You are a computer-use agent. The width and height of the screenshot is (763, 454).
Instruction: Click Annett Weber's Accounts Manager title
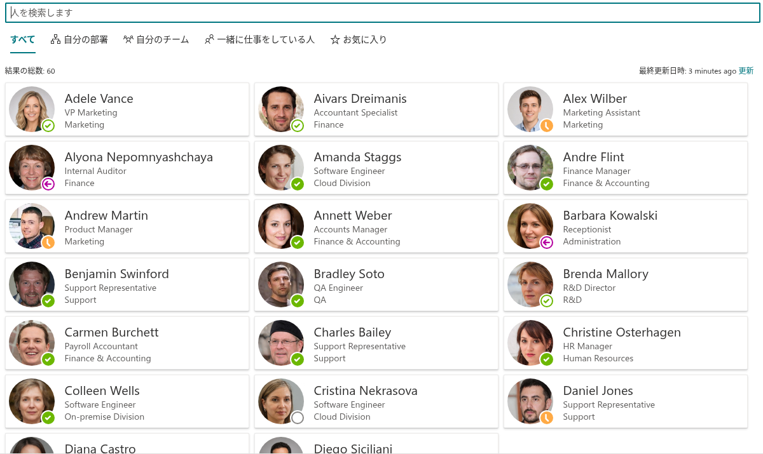[350, 229]
